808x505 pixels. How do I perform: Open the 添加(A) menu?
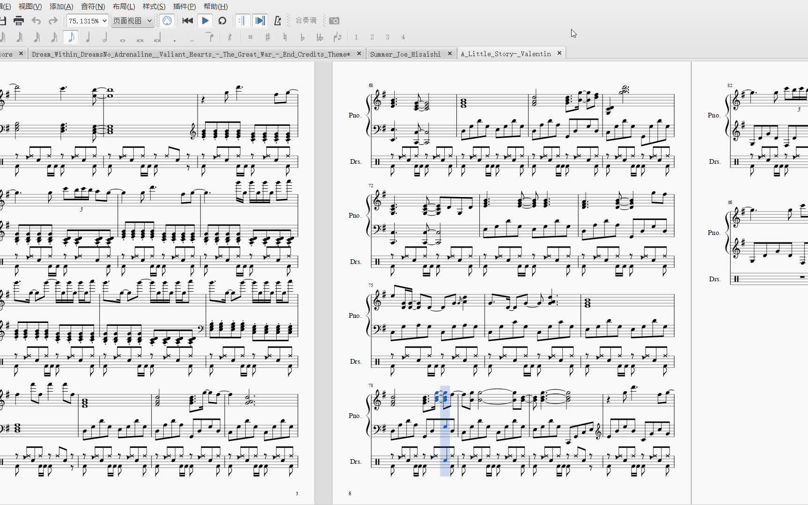pos(61,7)
